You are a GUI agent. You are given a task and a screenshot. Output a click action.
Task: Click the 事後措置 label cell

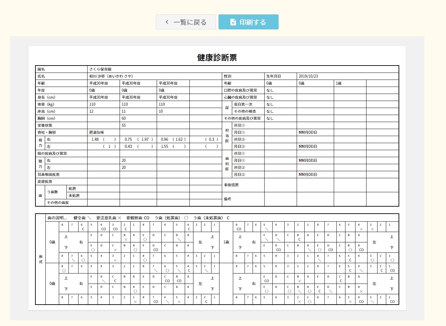point(243,185)
